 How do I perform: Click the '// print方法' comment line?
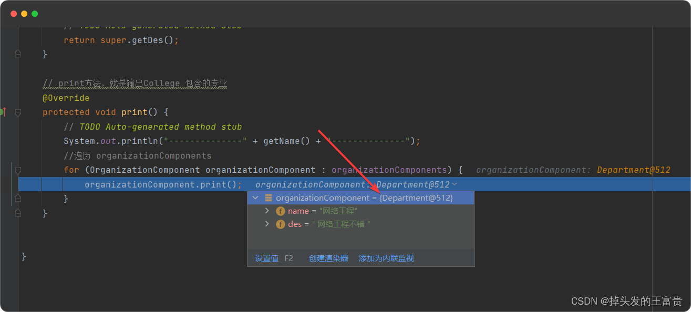coord(135,84)
